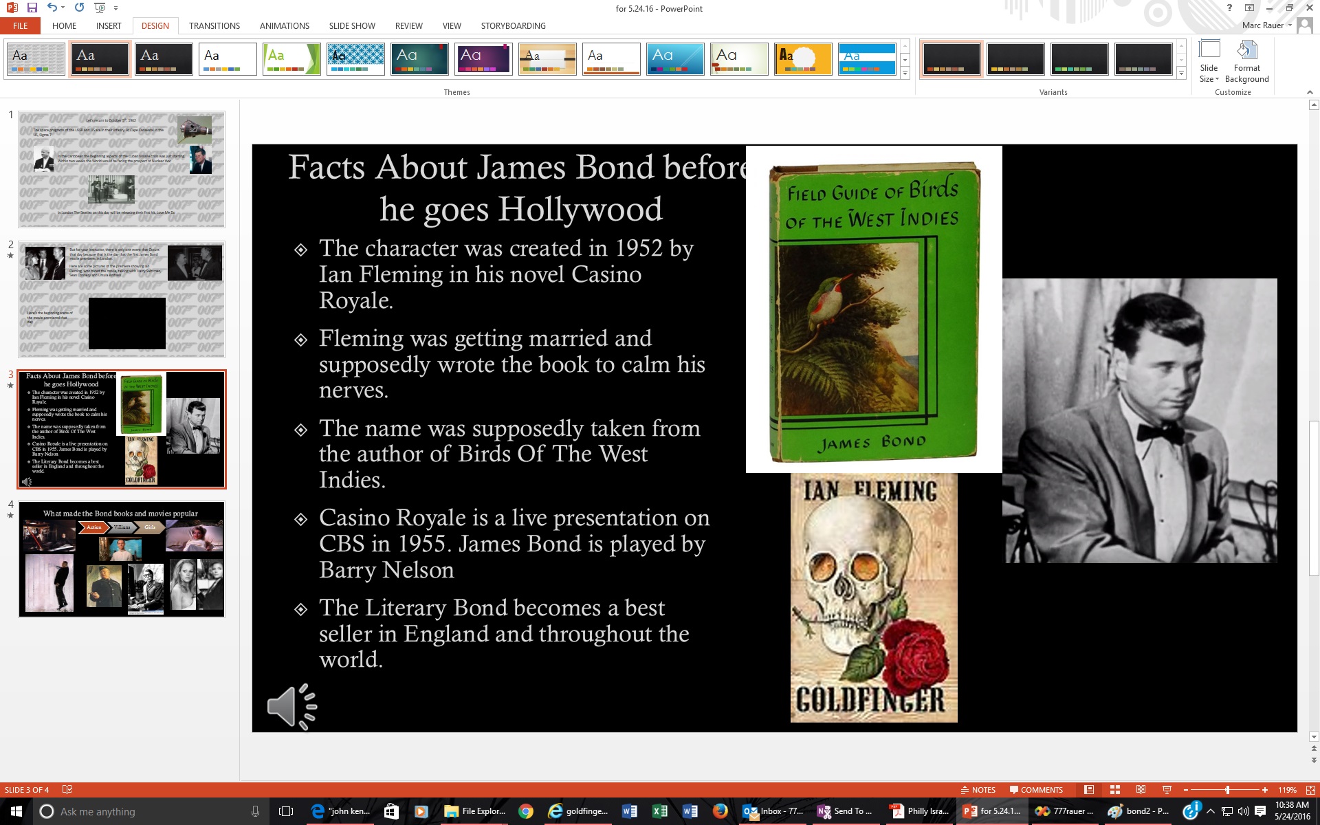The image size is (1320, 825).
Task: Select slide 1 thumbnail in the panel
Action: (122, 169)
